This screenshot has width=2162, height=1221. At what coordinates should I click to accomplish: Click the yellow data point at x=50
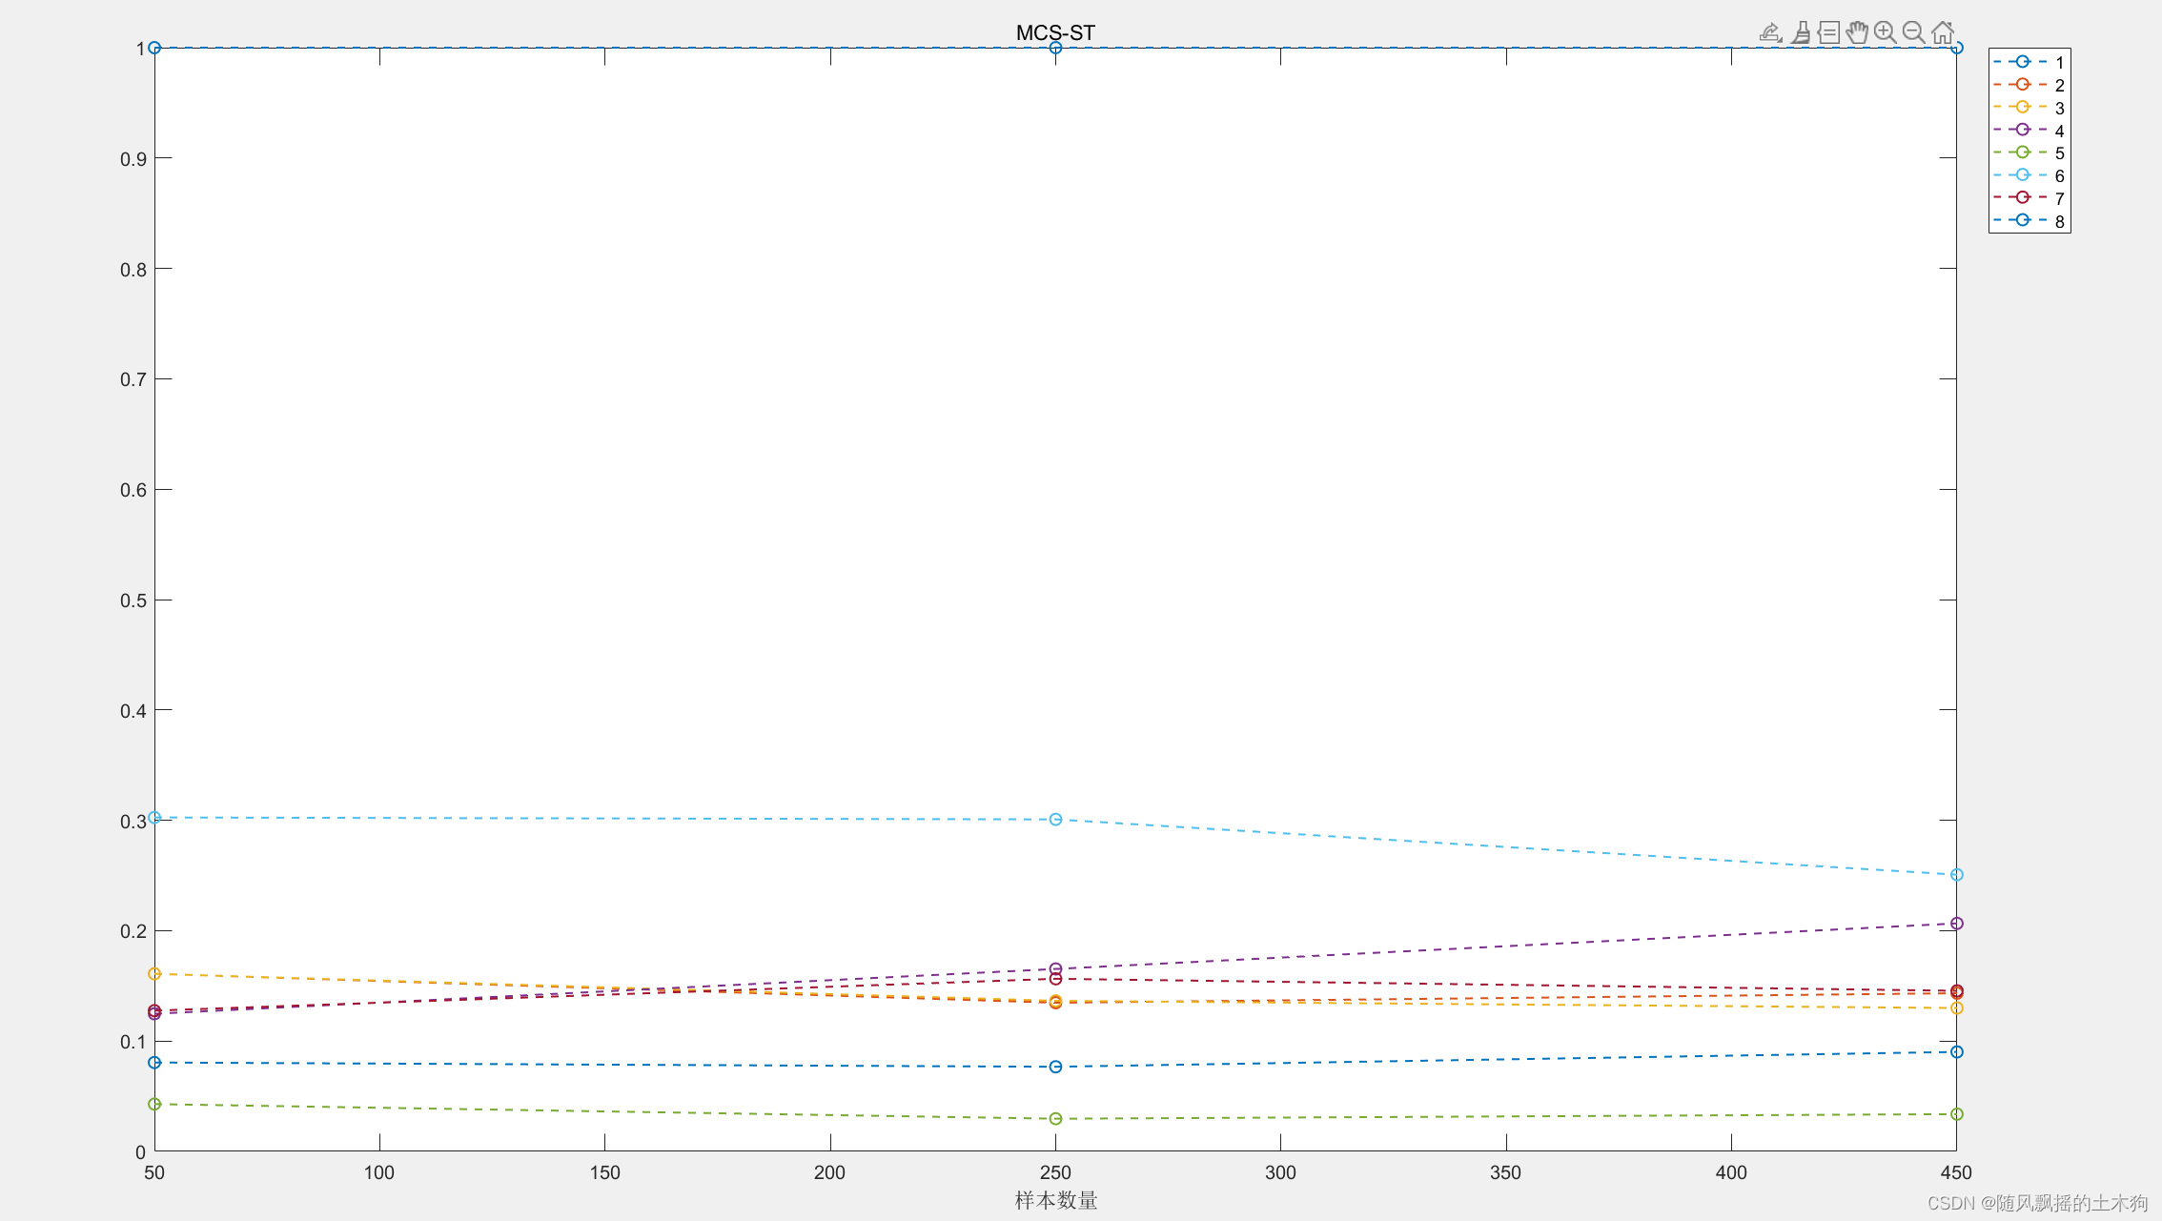154,974
